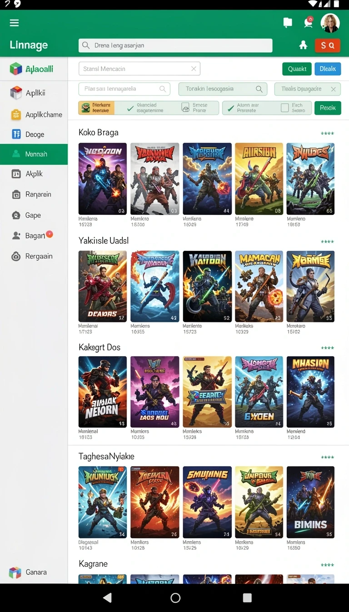Clear the Stansl Mencacin field

[194, 69]
